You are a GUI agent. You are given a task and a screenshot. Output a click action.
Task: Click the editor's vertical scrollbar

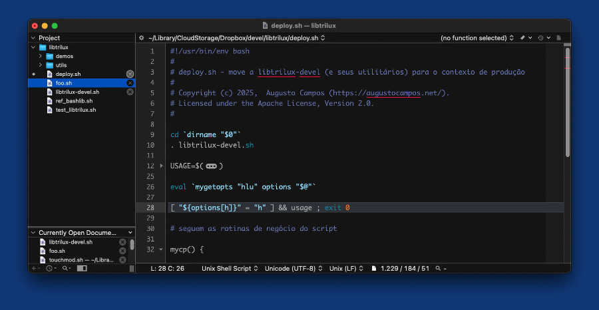(x=567, y=100)
